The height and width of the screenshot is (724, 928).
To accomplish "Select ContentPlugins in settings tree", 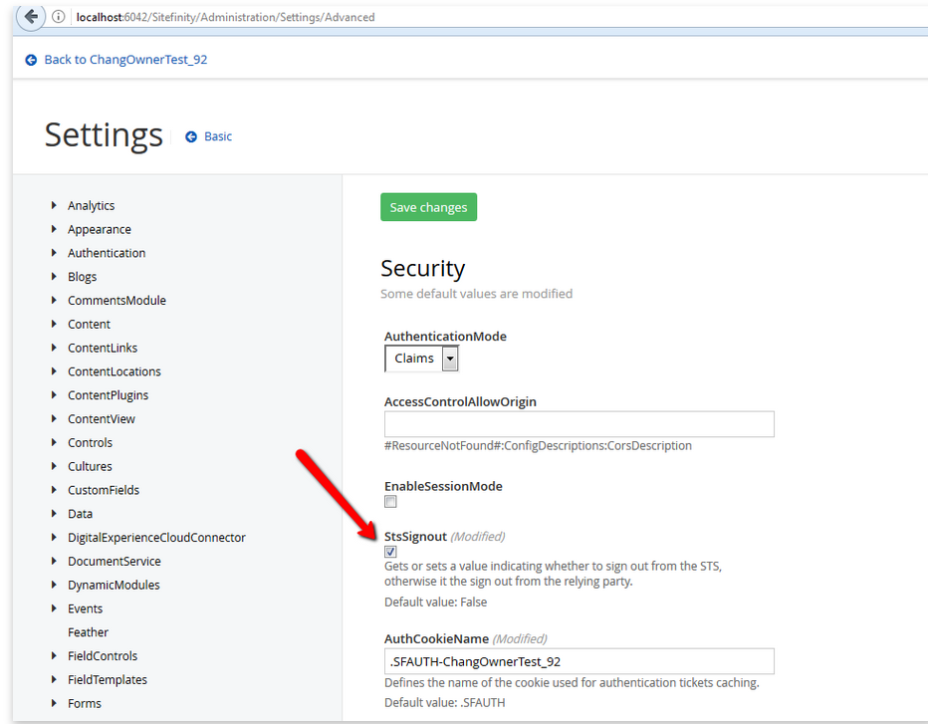I will click(x=108, y=395).
